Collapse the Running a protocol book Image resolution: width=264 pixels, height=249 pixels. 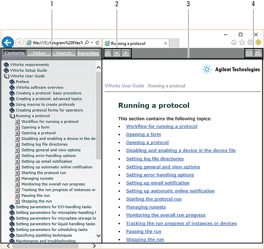coord(12,116)
